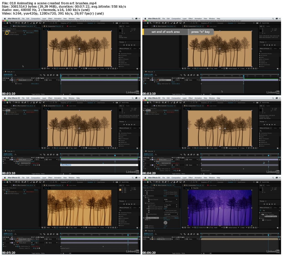
Task: Open the Apple menu in 00:01:10 frame
Action: coord(5,19)
